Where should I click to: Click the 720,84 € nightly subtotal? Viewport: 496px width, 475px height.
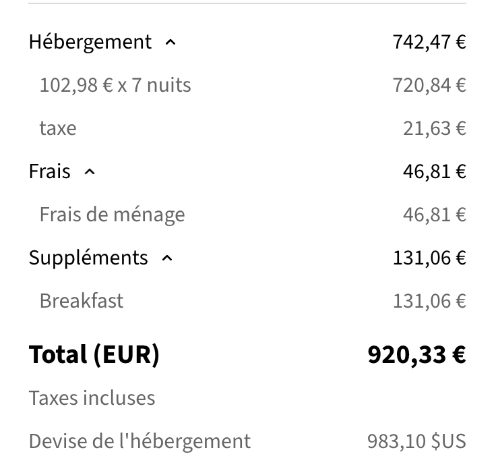click(429, 85)
